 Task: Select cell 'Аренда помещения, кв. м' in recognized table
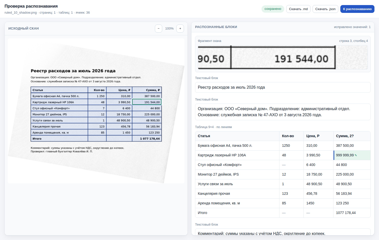coord(237,203)
